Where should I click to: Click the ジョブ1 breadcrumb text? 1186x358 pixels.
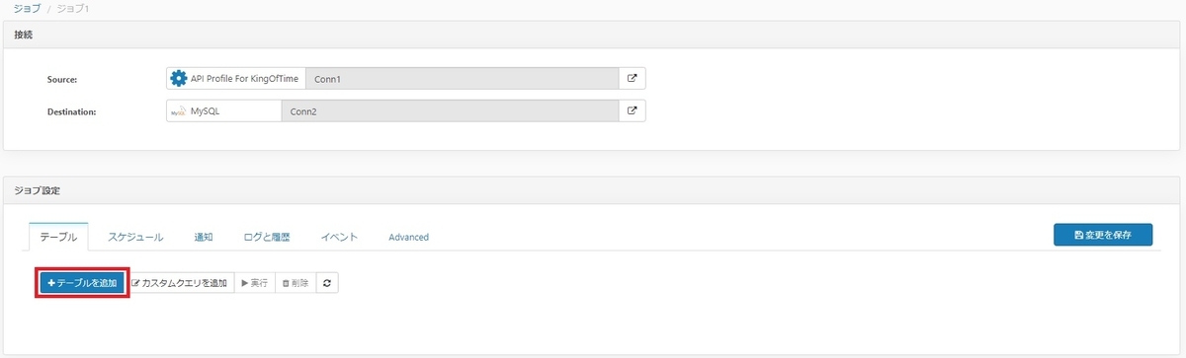(x=74, y=8)
